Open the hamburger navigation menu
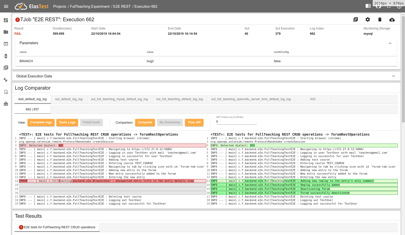The height and width of the screenshot is (235, 405). coord(6,6)
